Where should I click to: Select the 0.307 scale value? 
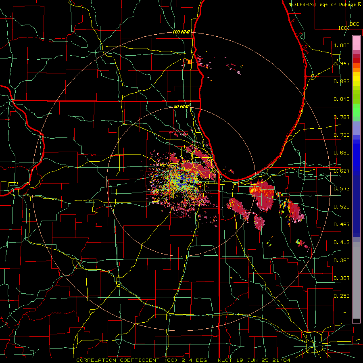point(342,278)
